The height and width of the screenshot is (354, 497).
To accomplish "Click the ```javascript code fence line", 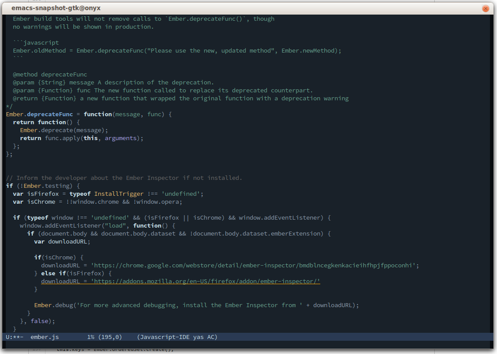I will point(36,42).
